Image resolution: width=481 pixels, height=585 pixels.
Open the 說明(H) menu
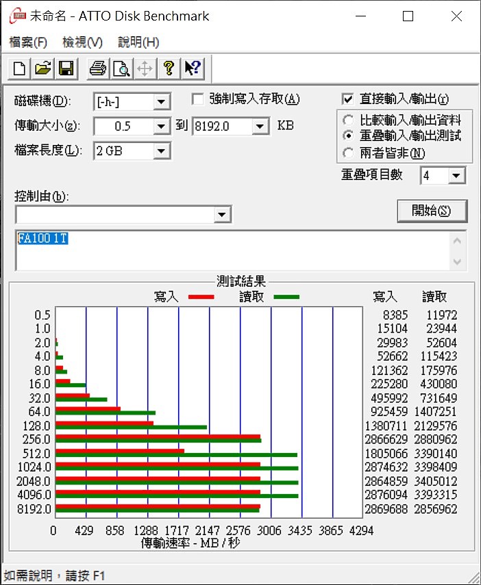pyautogui.click(x=138, y=42)
